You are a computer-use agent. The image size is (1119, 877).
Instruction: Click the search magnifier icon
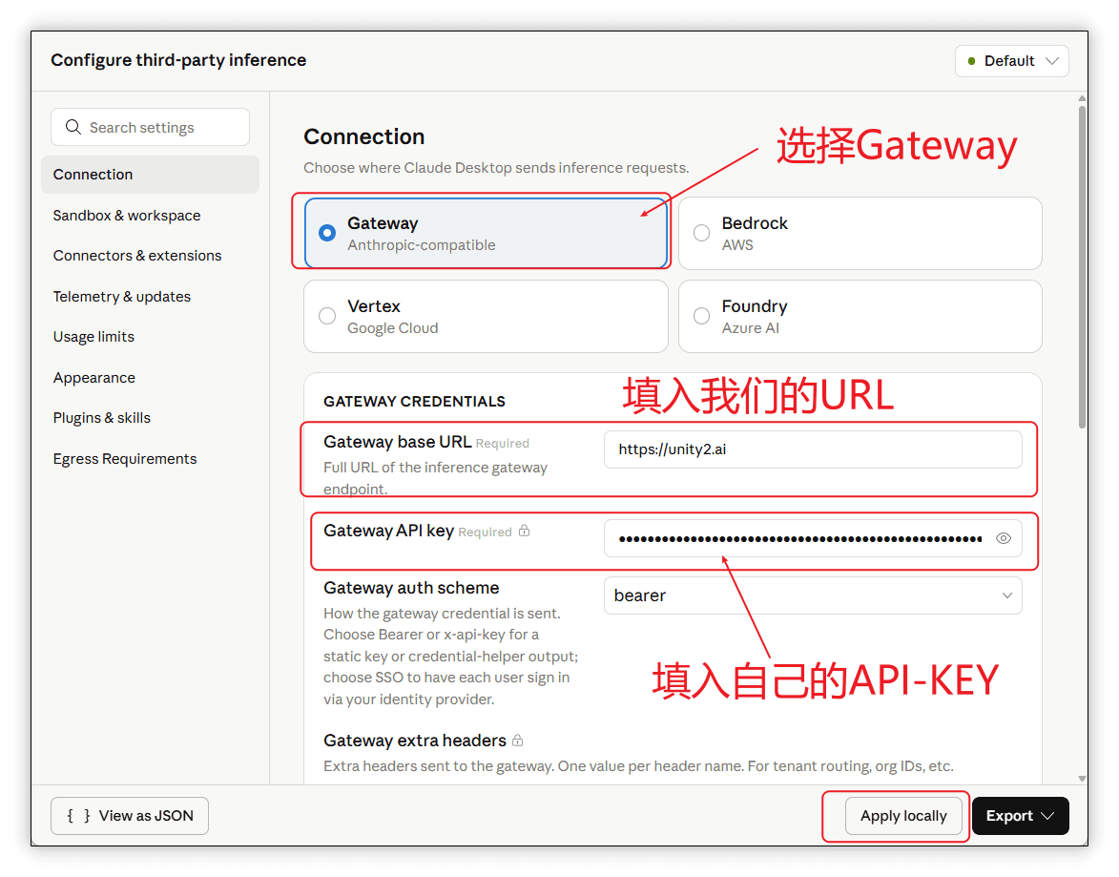pyautogui.click(x=73, y=127)
